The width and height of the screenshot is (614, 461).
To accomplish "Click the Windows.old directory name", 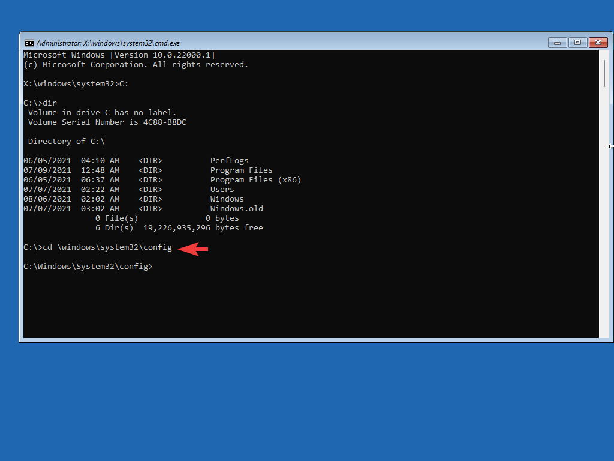I will click(236, 208).
